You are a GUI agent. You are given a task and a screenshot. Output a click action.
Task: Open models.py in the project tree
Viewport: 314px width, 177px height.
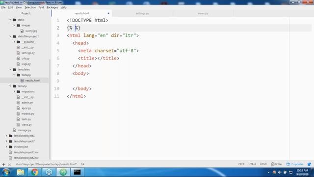[x=27, y=114]
